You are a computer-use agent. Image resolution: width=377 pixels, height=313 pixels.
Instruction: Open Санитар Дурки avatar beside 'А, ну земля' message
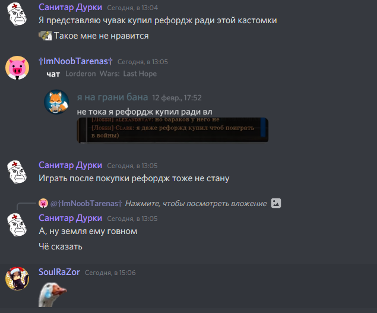[x=17, y=225]
